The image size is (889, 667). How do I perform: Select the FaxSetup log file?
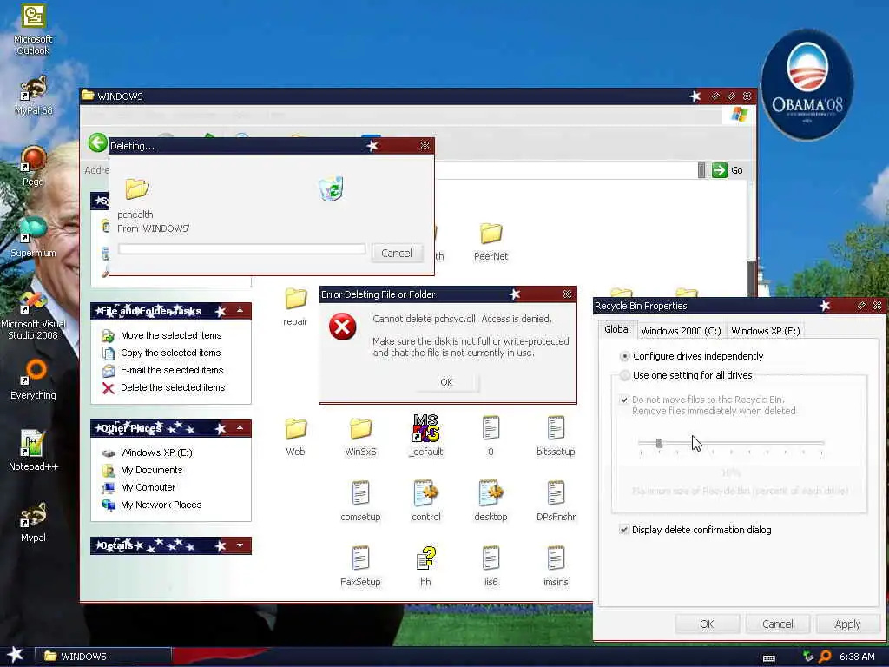point(360,566)
